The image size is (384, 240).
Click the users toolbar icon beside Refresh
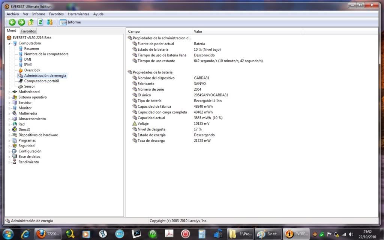[x=50, y=22]
